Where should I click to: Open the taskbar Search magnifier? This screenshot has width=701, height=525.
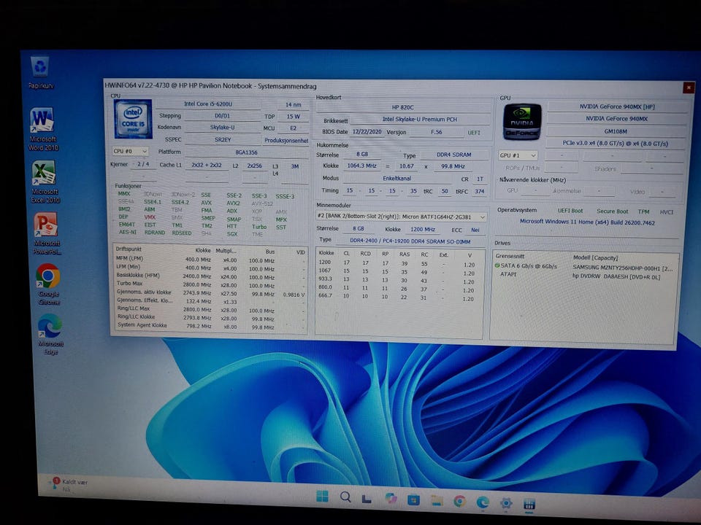pyautogui.click(x=345, y=497)
